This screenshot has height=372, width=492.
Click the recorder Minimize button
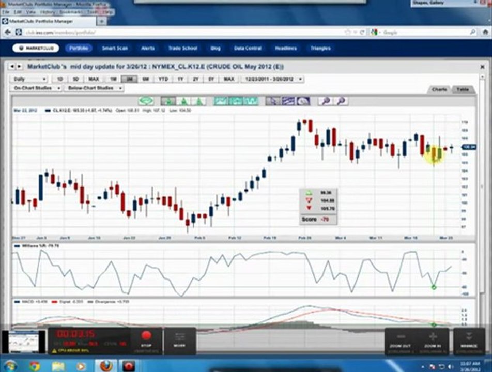469,341
